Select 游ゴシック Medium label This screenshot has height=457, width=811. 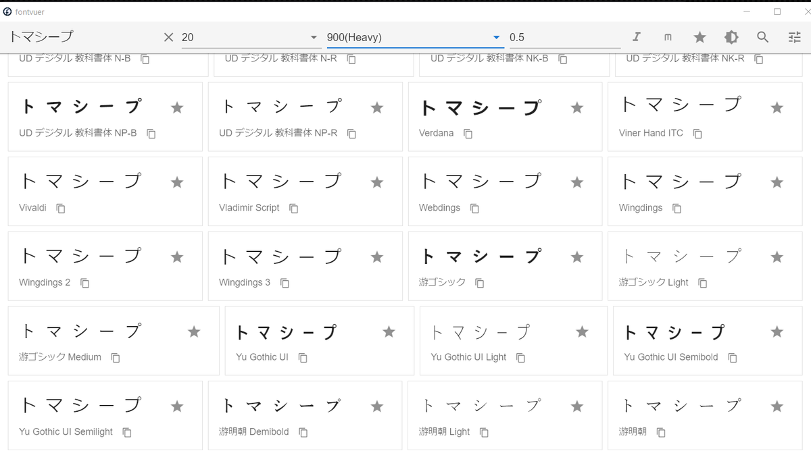point(60,357)
